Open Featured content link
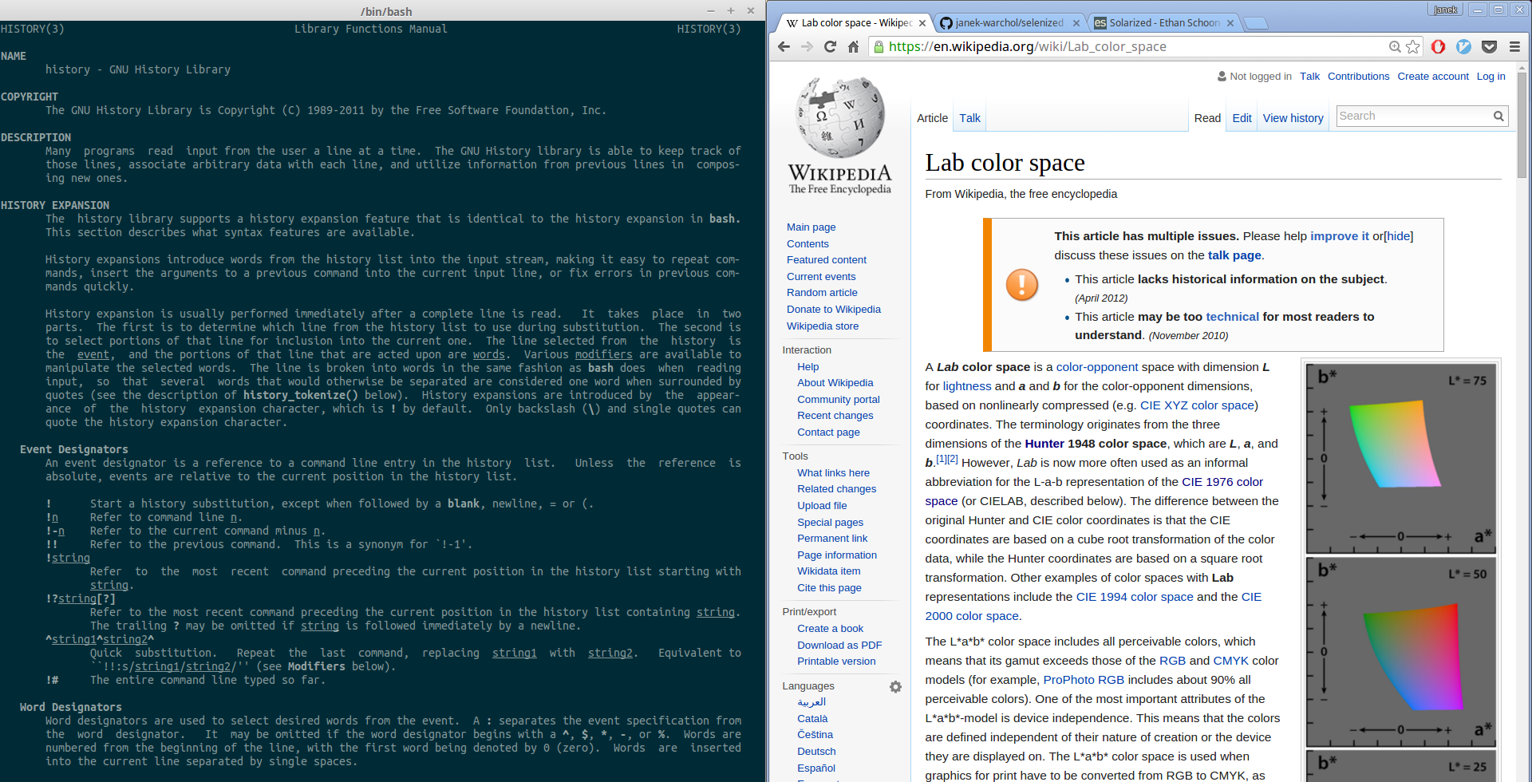The image size is (1532, 782). point(826,260)
